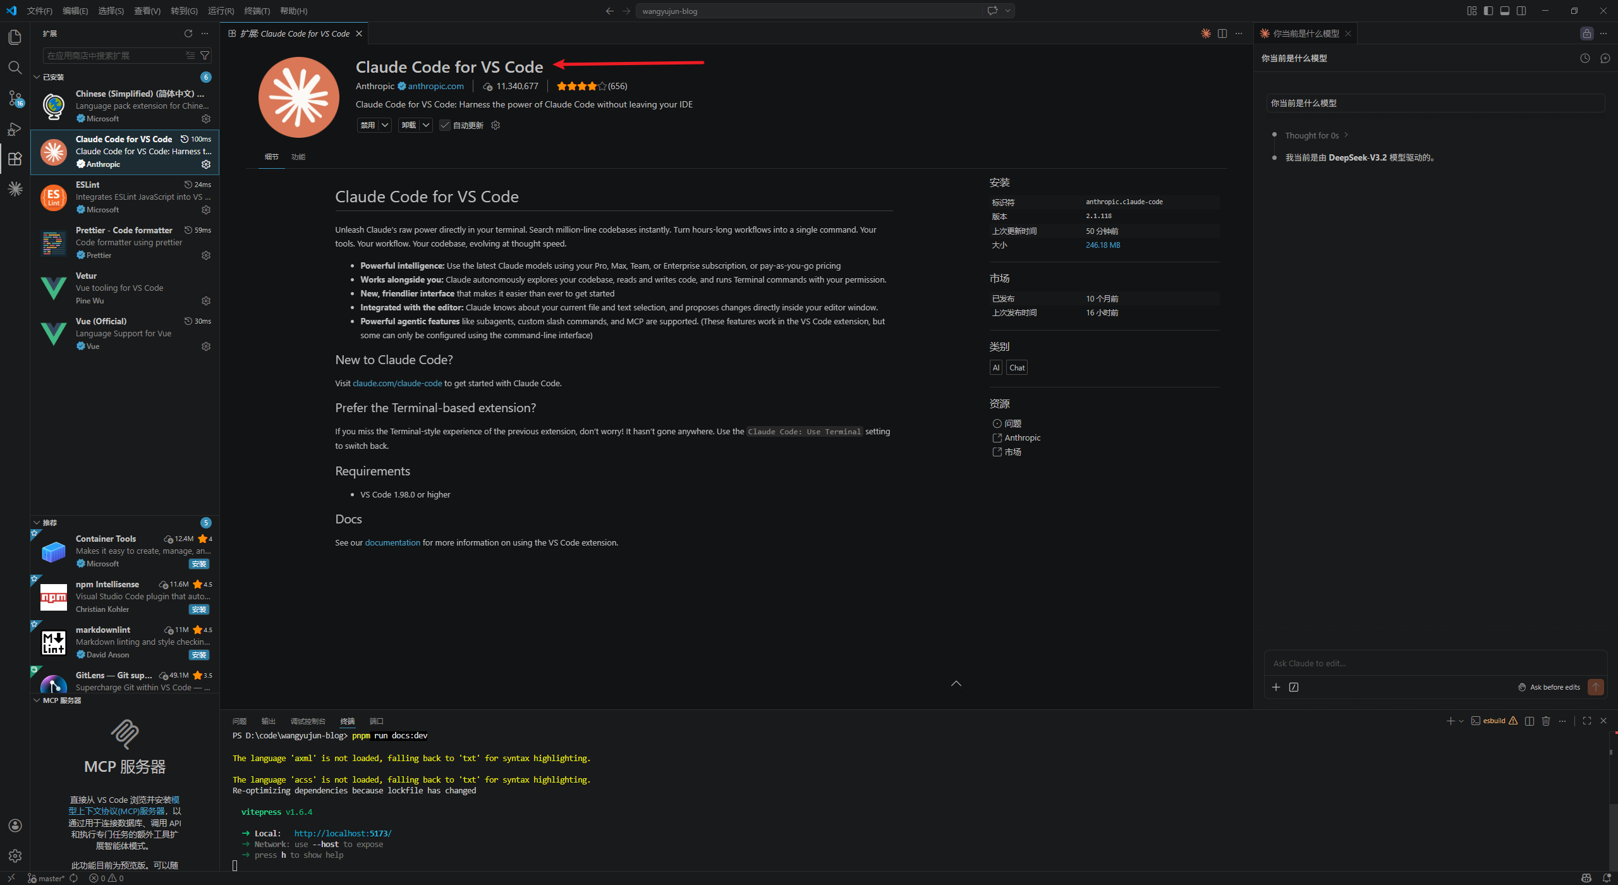Refresh the extensions list
This screenshot has height=885, width=1618.
tap(188, 34)
